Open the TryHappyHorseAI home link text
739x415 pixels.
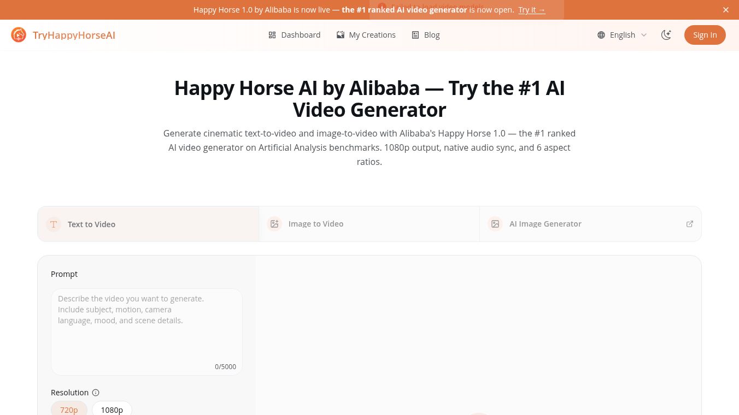74,35
